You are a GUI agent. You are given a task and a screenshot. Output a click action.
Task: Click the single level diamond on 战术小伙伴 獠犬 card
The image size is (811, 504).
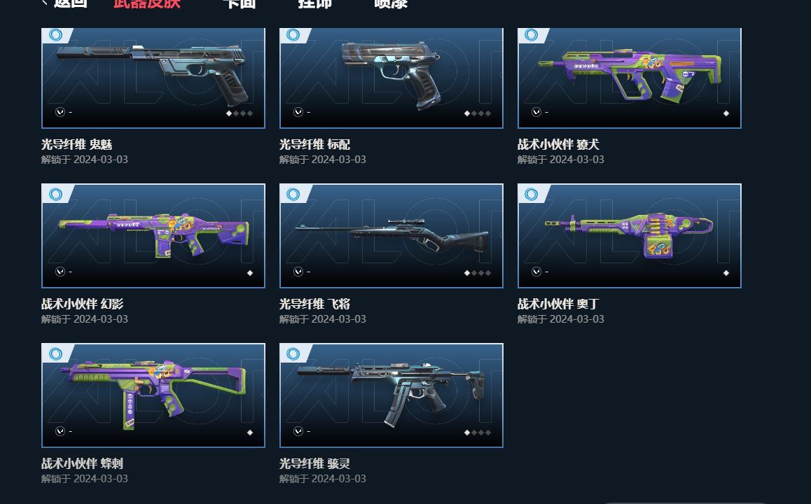[x=726, y=113]
